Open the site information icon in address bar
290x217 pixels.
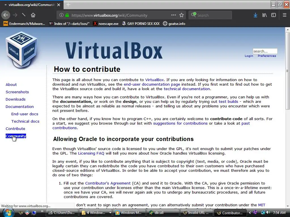click(61, 15)
